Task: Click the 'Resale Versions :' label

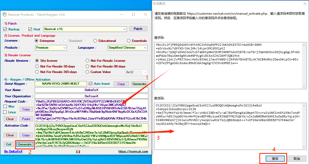Action: click(18, 61)
